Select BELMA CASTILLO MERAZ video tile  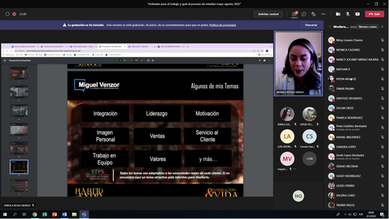[x=299, y=63]
